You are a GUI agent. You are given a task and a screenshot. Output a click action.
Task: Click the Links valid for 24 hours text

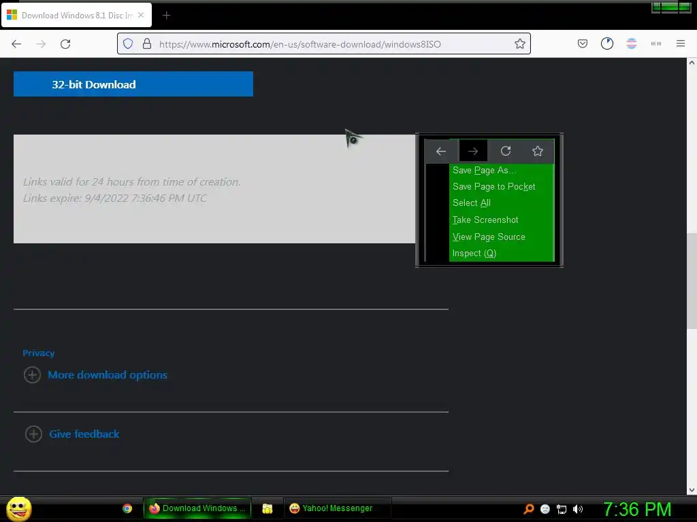click(131, 182)
